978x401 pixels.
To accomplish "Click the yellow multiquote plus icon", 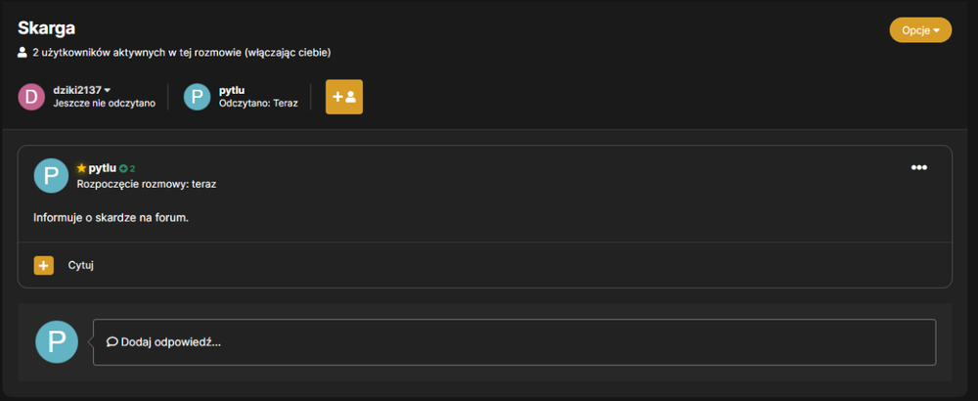I will tap(44, 265).
